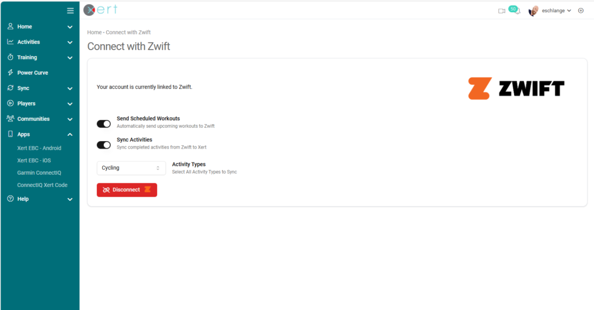The image size is (594, 310).
Task: Follow the Home breadcrumb link
Action: (x=95, y=32)
